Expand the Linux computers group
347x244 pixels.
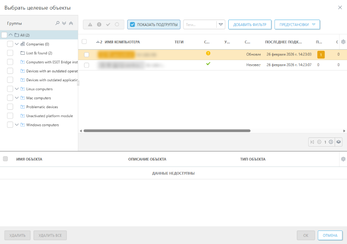[x=17, y=89]
